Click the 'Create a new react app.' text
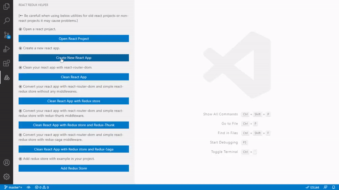 tap(41, 48)
